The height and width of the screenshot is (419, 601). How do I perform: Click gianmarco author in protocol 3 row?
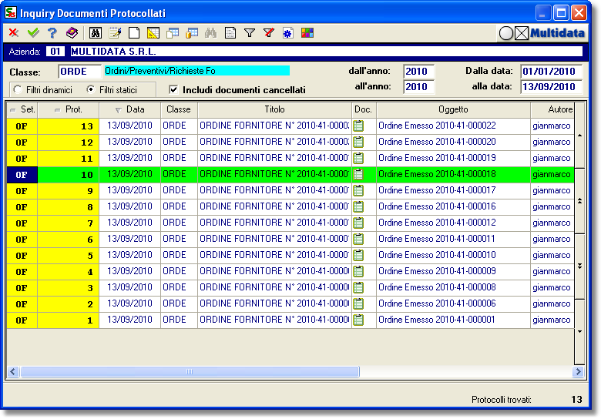click(552, 287)
